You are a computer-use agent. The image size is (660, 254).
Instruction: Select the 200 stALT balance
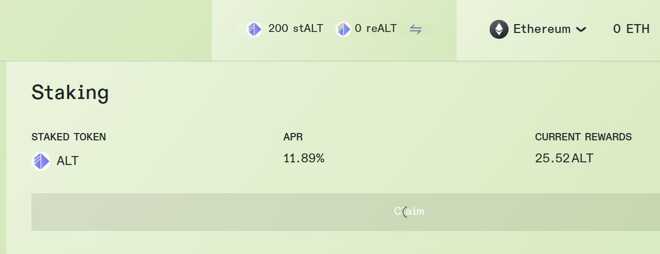(296, 28)
